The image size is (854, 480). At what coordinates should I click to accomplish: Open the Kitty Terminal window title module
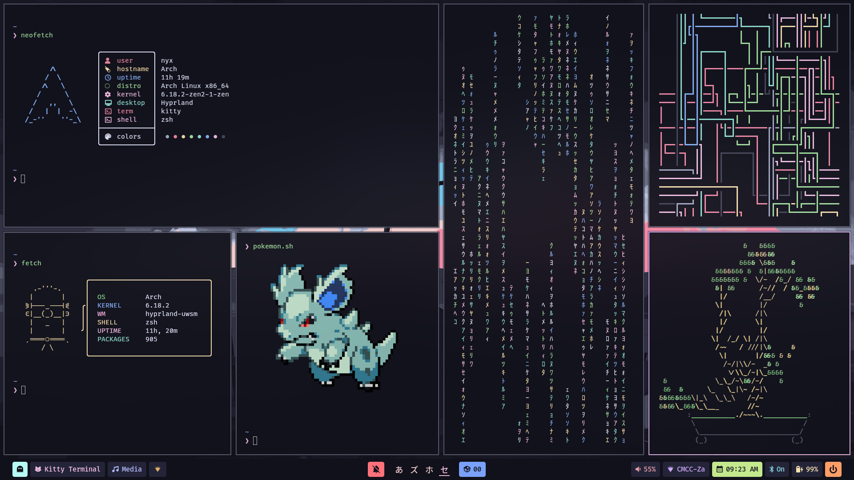(x=68, y=469)
